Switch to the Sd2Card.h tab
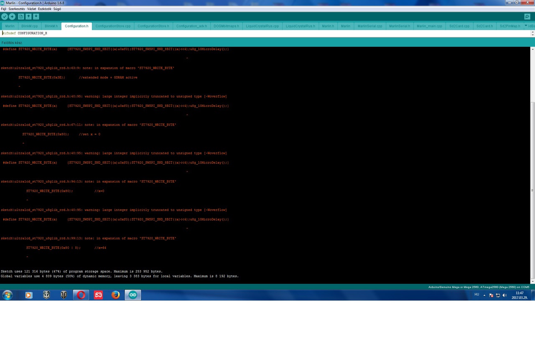The width and height of the screenshot is (535, 342). (485, 26)
